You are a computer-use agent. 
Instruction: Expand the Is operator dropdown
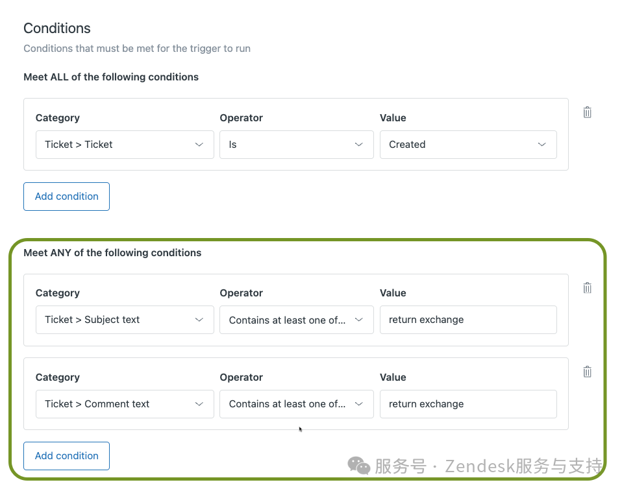296,145
